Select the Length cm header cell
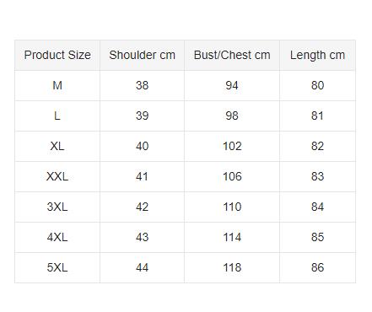The height and width of the screenshot is (312, 372). [x=317, y=55]
